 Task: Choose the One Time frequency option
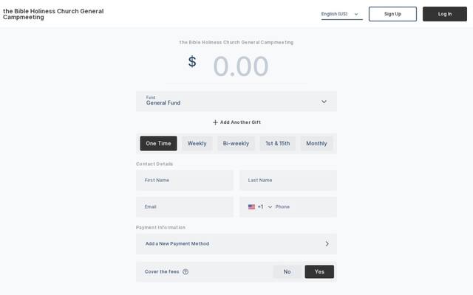pos(158,144)
